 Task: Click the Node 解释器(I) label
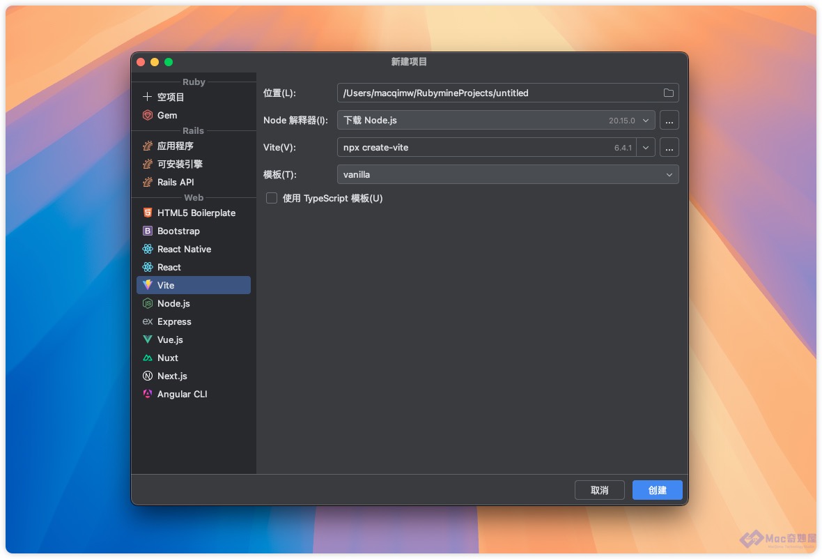click(295, 120)
